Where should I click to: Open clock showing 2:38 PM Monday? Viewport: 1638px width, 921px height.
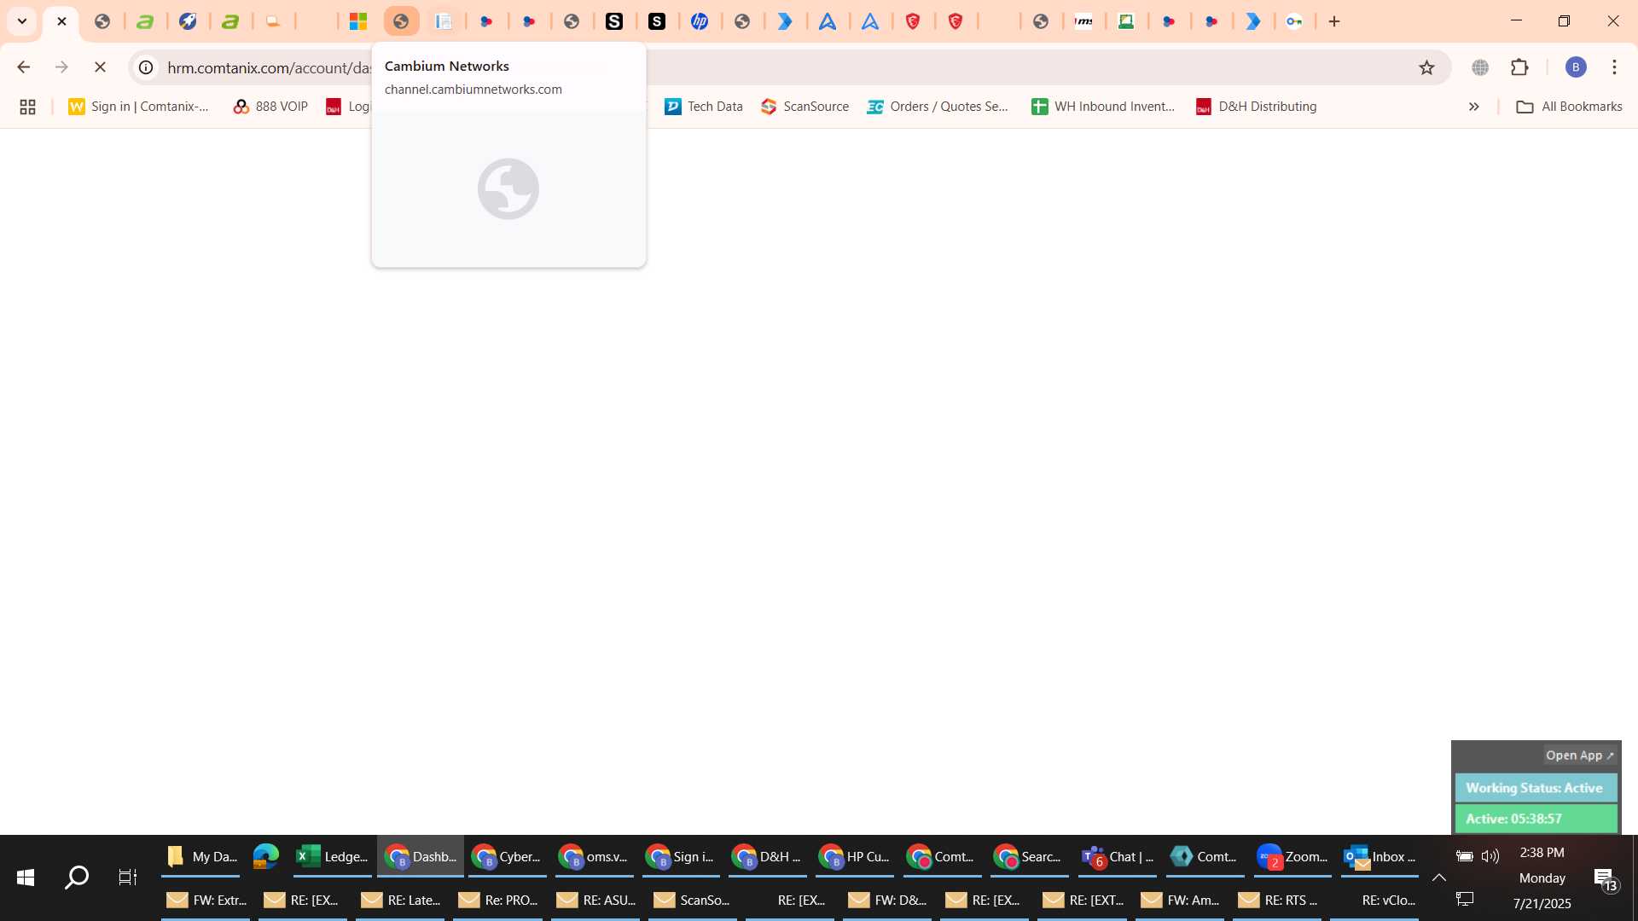pyautogui.click(x=1542, y=878)
